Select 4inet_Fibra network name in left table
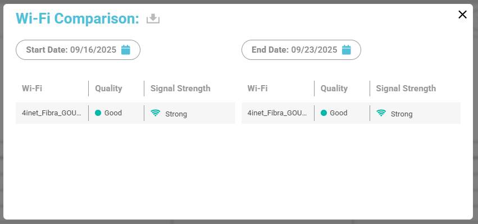The width and height of the screenshot is (478, 224). tap(52, 113)
